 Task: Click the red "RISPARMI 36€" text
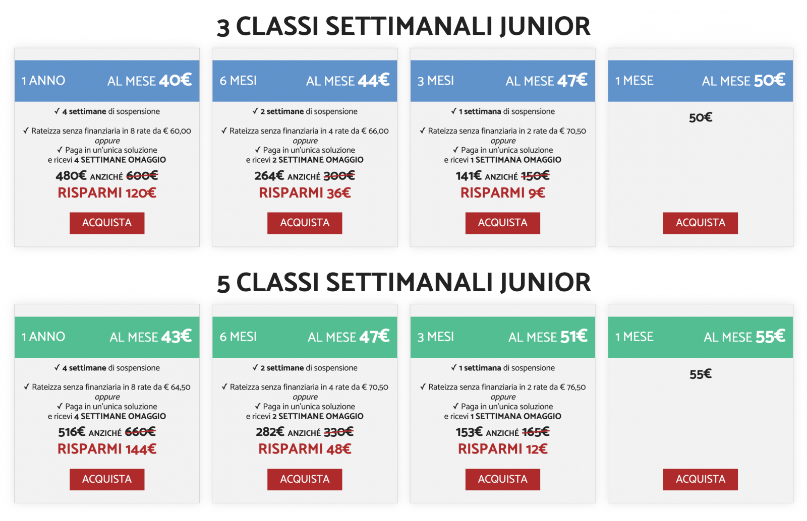(x=305, y=193)
